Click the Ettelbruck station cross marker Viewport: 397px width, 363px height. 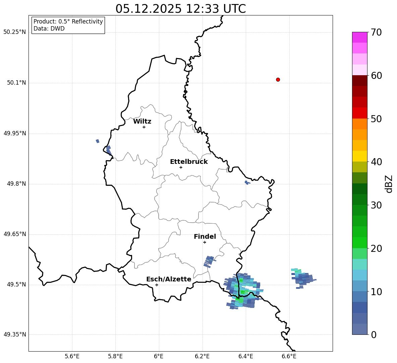[x=181, y=167]
